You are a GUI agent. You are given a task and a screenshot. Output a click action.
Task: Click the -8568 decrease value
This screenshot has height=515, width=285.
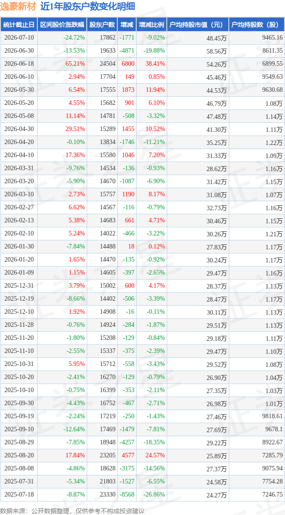(127, 494)
